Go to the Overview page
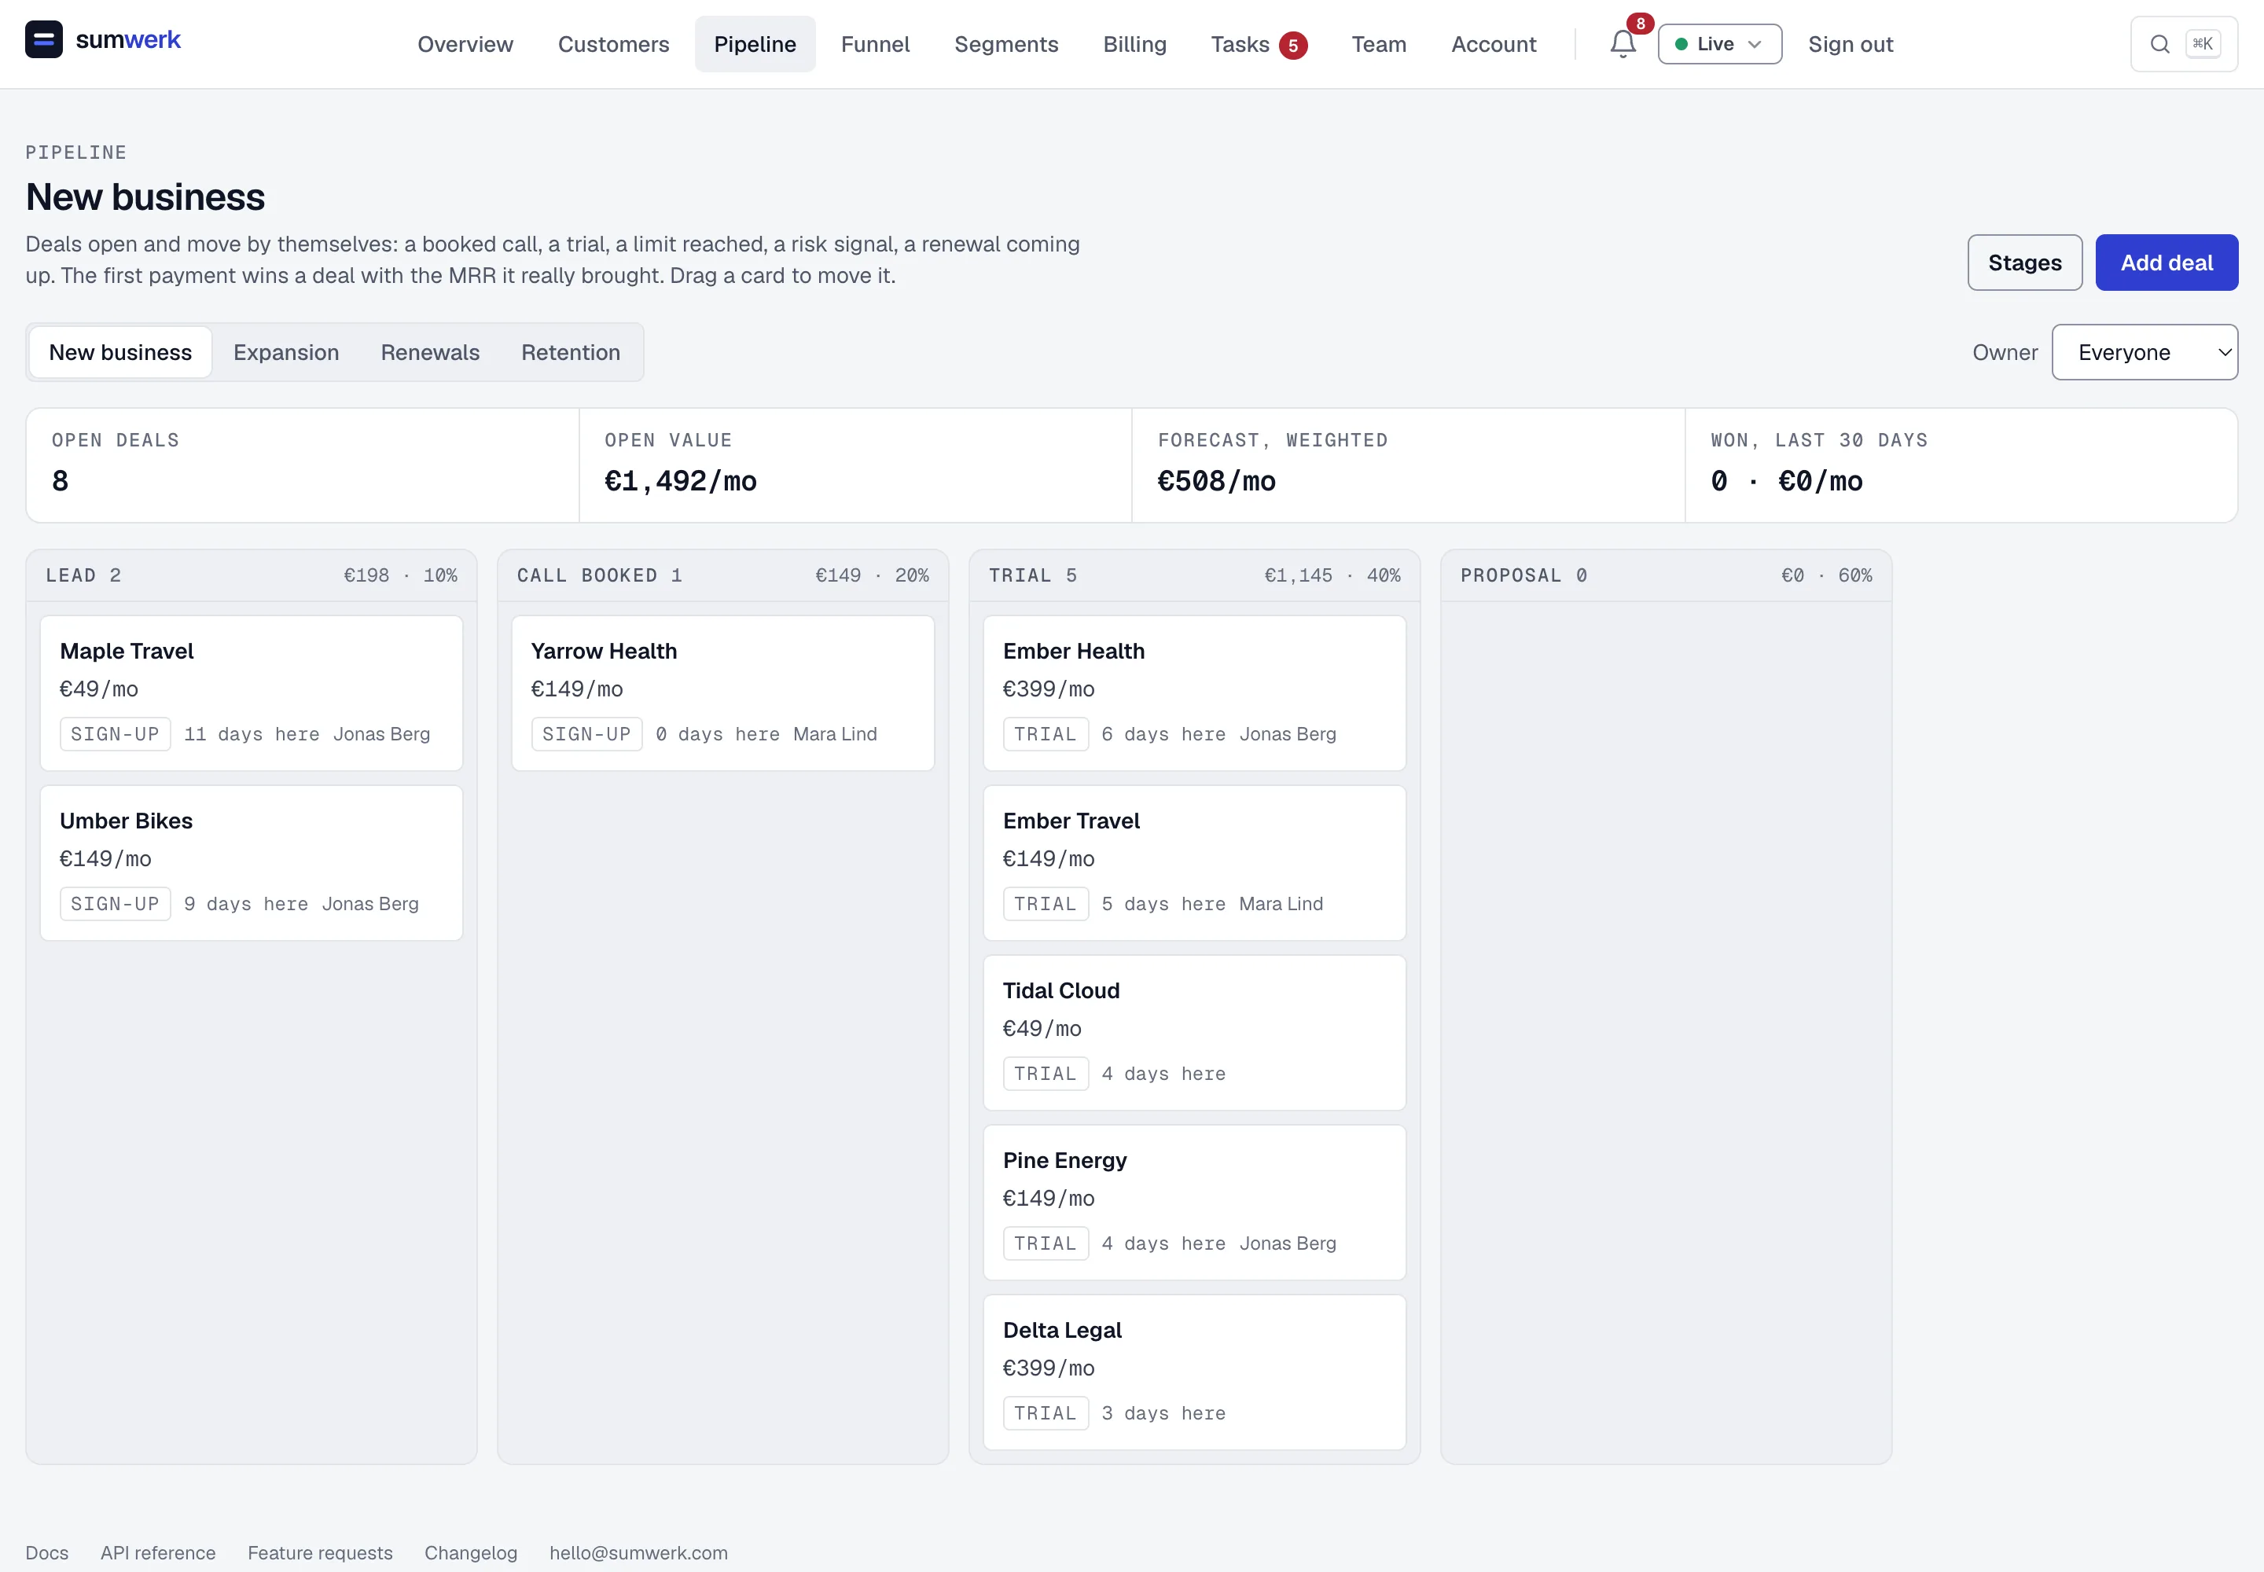The image size is (2264, 1572). pyautogui.click(x=465, y=44)
